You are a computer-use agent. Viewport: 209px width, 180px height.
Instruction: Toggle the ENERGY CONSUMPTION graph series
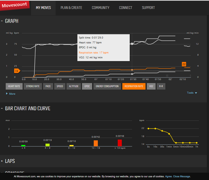coord(107,86)
